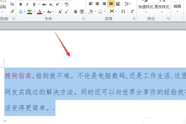
Task: Toggle justify alignment (highlighted)
Action: pyautogui.click(x=111, y=4)
